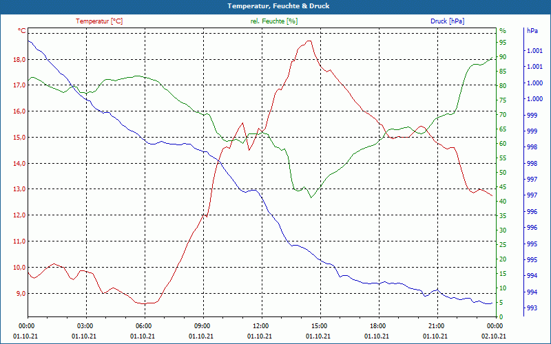Click the 40 humidity axis value

[503, 202]
